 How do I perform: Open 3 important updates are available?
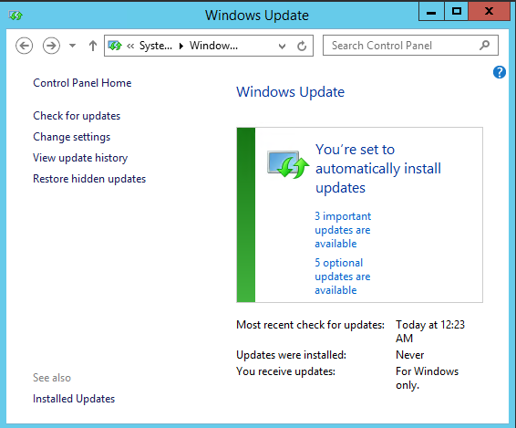[343, 230]
